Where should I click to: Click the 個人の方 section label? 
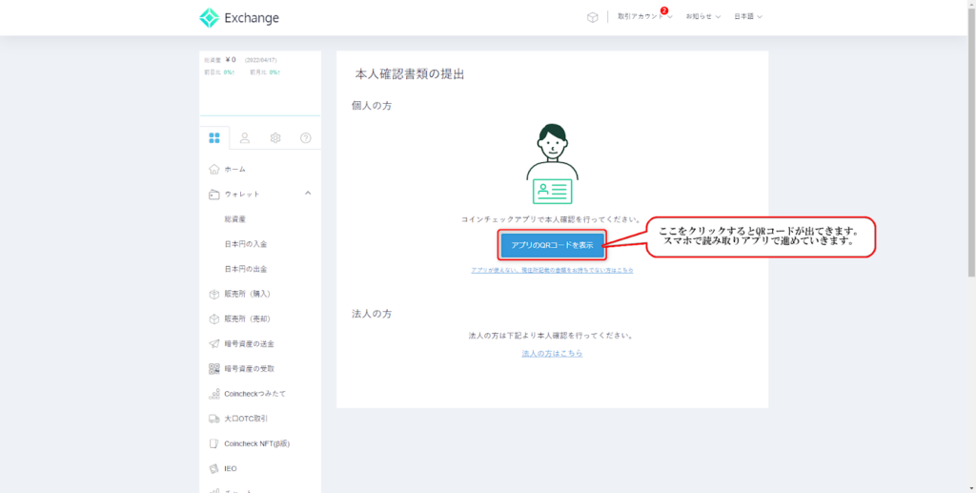point(372,106)
